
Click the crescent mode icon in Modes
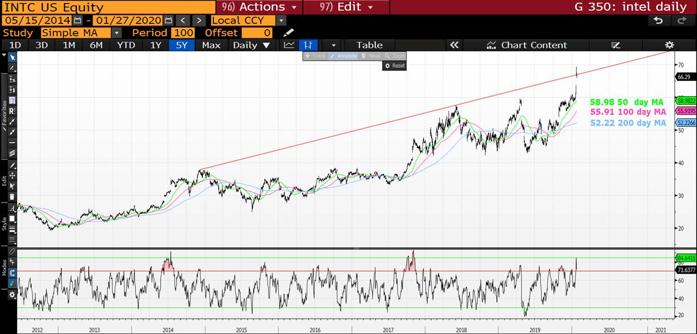12,273
